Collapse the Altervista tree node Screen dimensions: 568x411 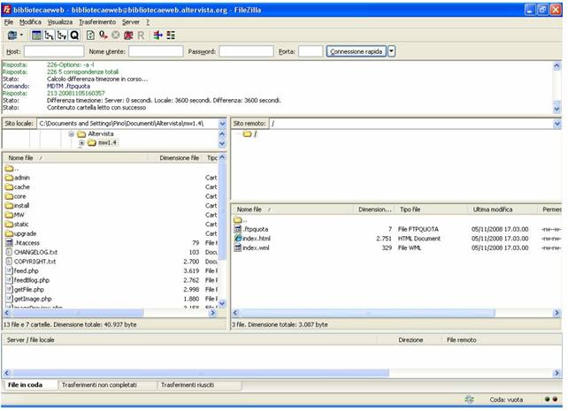tap(72, 133)
